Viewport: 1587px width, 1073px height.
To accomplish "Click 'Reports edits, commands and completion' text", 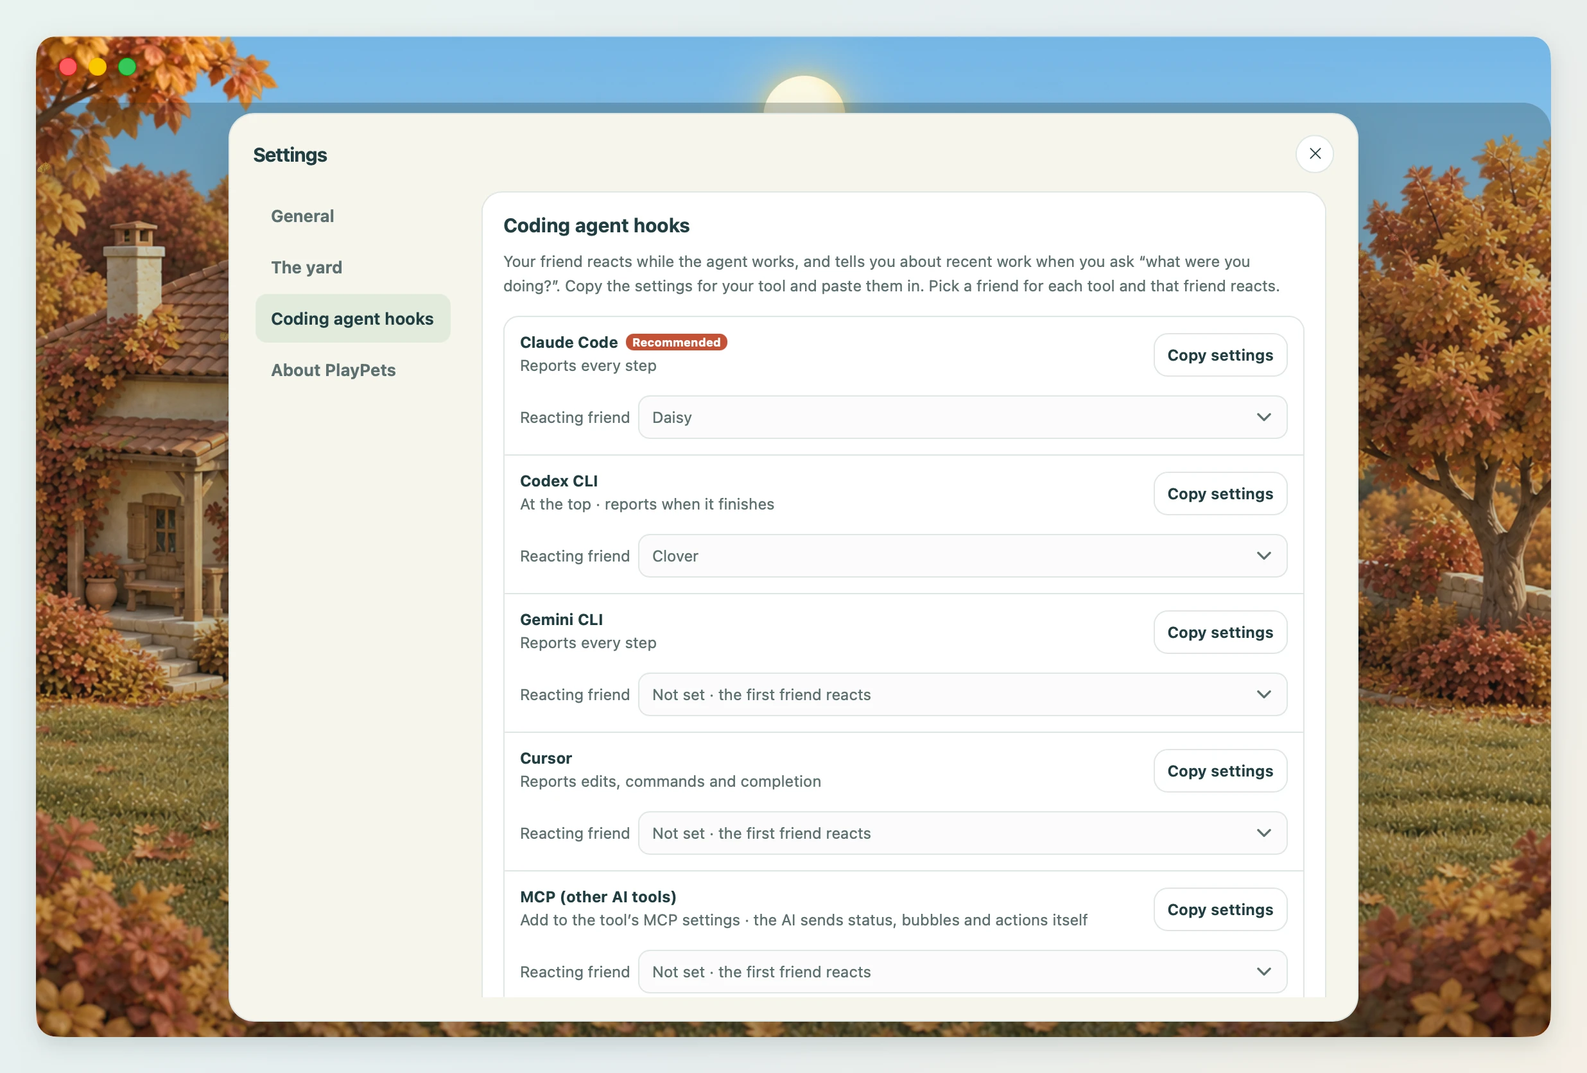I will 670,782.
